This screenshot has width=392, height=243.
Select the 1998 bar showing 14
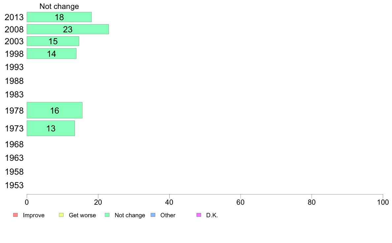(51, 53)
